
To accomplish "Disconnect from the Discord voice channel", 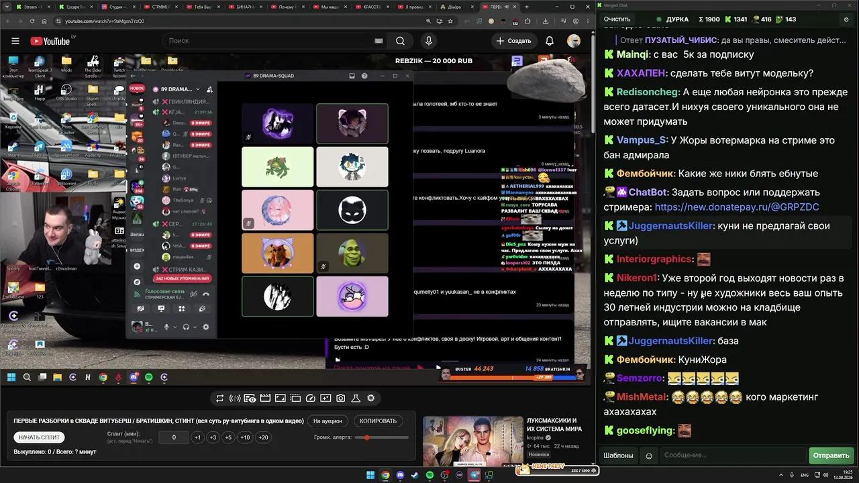I will click(x=206, y=294).
